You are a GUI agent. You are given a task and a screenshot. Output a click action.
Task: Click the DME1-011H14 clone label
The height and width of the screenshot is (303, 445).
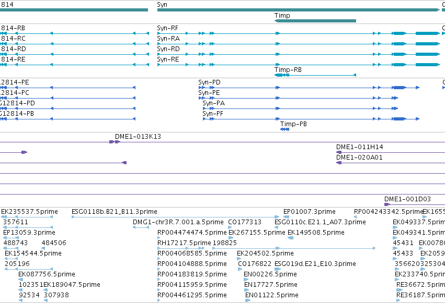point(360,147)
